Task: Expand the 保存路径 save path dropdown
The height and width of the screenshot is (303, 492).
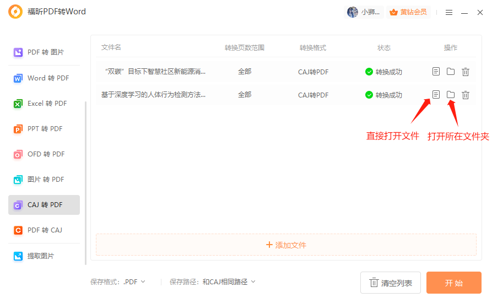Action: point(229,282)
